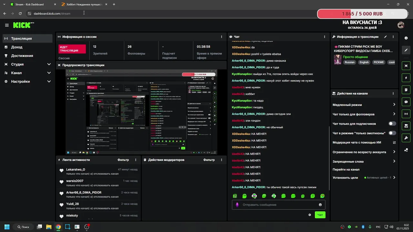The image size is (413, 232).
Task: Click the chat vertical scrollbar
Action: pos(329,158)
